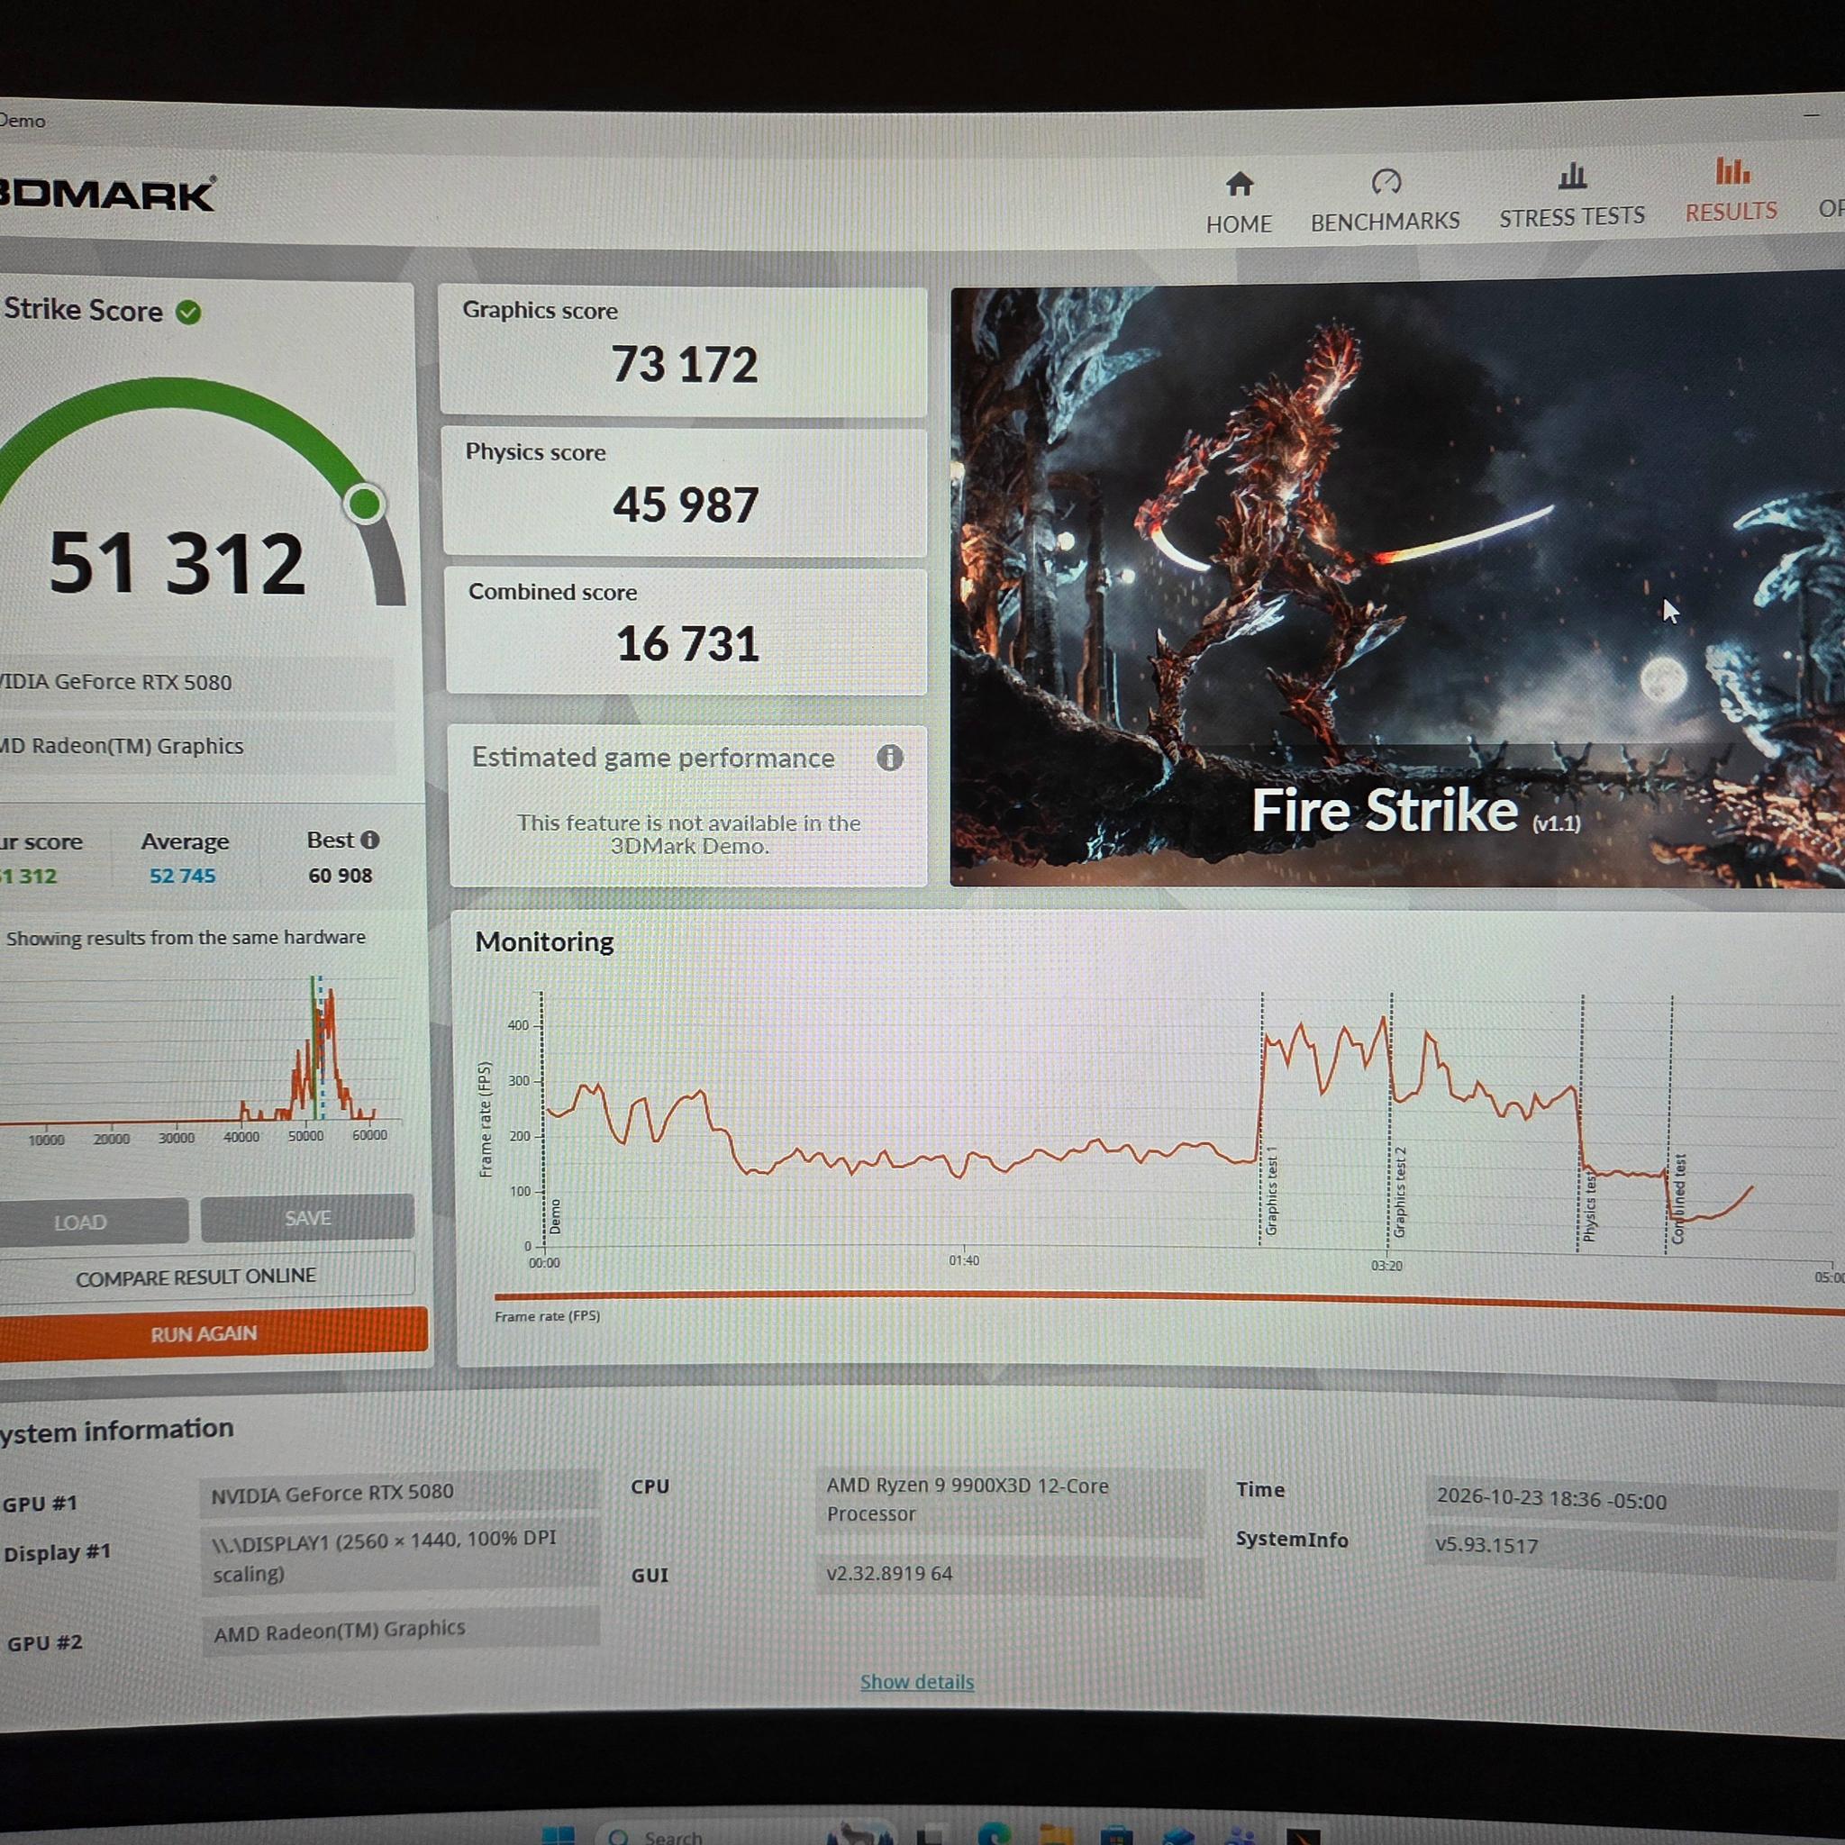Go to the HOME section
This screenshot has height=1845, width=1845.
click(x=1239, y=204)
